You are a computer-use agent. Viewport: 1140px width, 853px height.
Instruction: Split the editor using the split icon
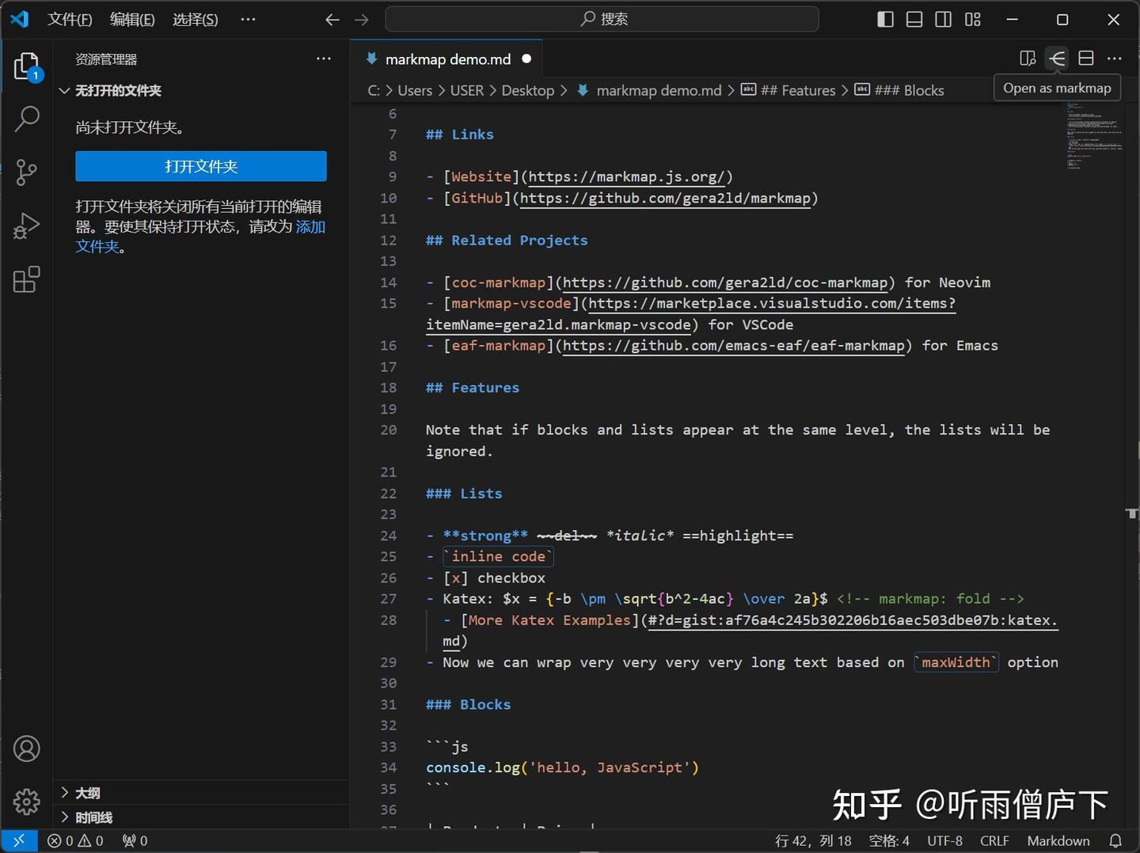coord(1085,58)
